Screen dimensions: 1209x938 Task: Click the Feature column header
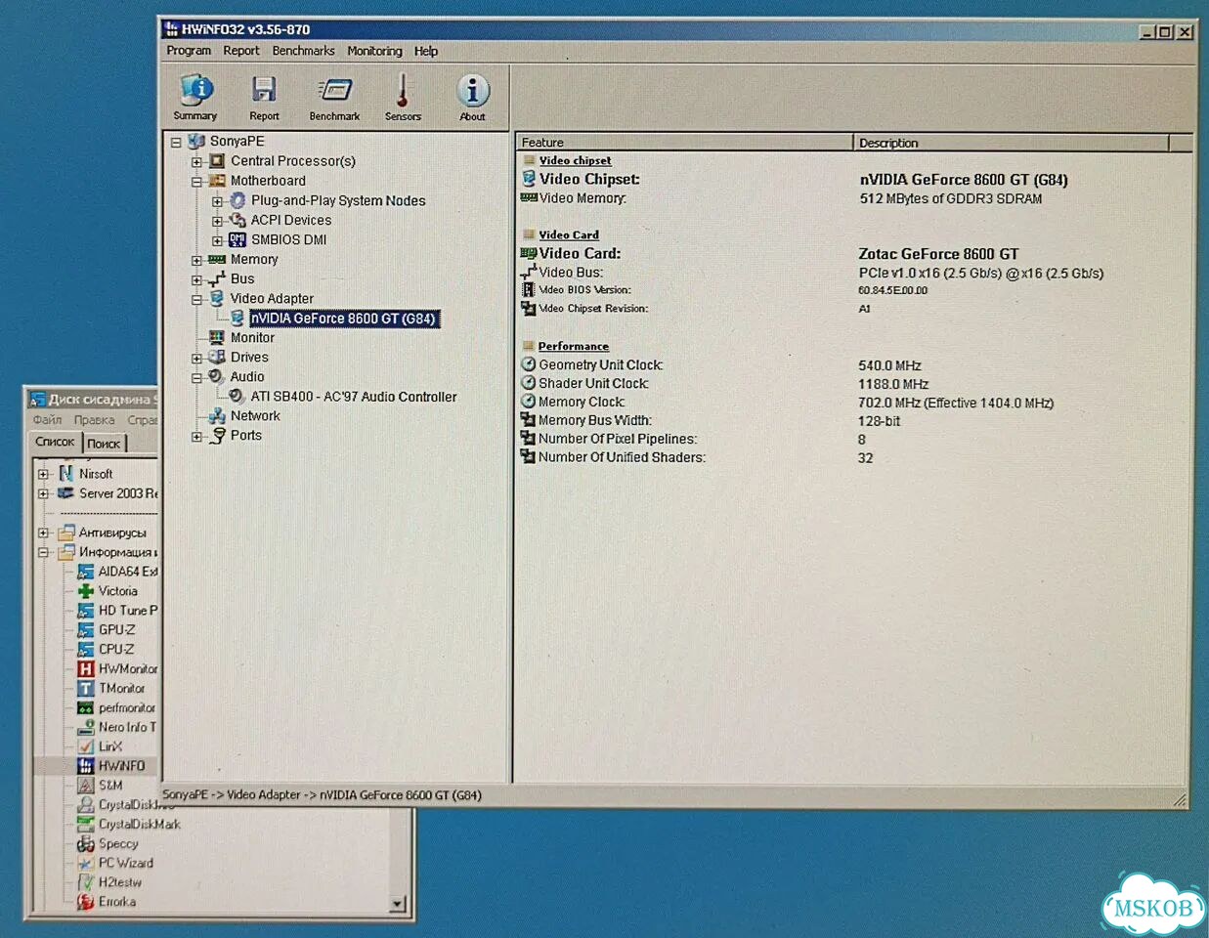point(684,143)
